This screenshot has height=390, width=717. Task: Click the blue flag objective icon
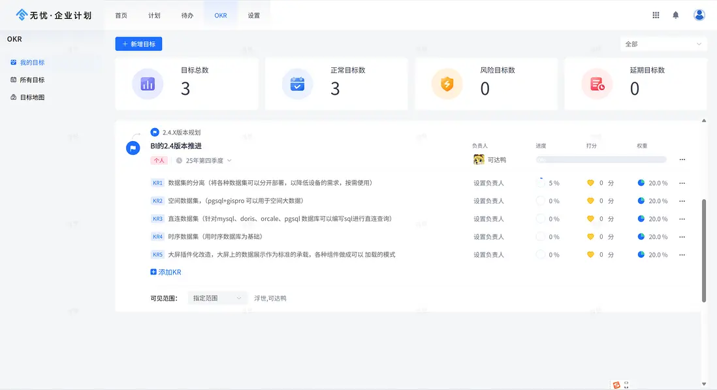coord(133,148)
